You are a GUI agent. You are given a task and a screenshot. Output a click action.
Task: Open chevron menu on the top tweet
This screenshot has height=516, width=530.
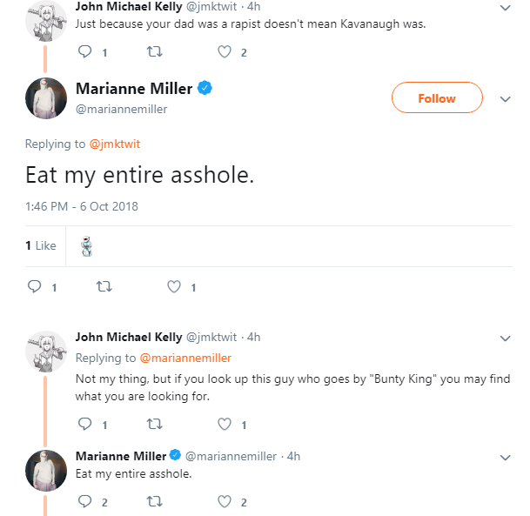[505, 8]
